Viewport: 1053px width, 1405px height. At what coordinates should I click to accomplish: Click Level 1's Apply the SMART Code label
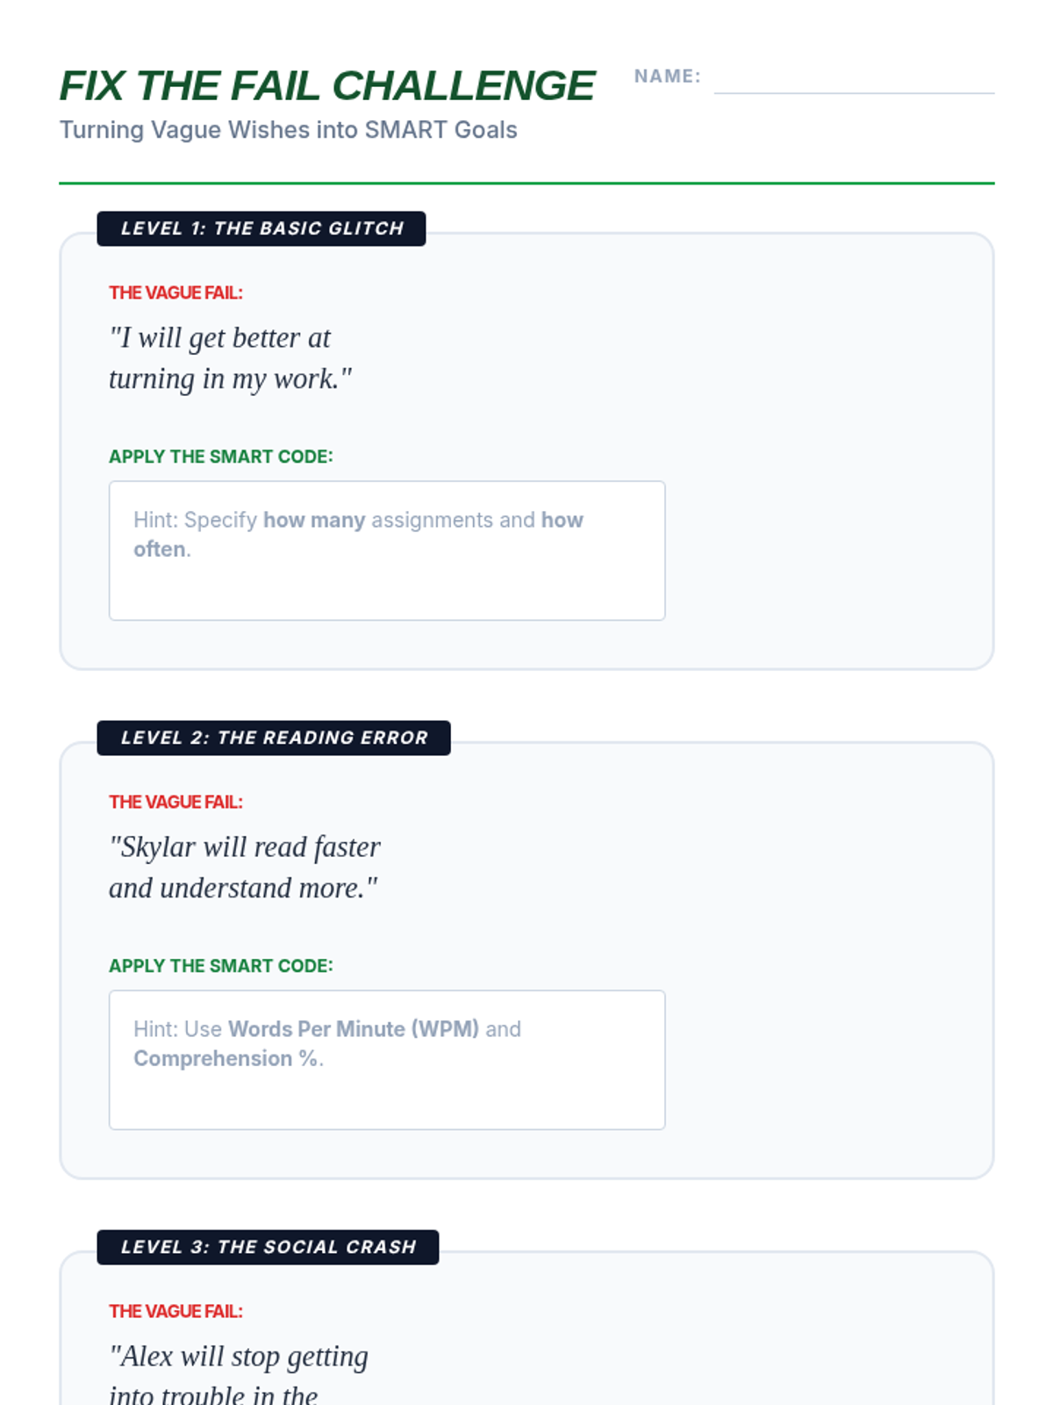click(221, 457)
